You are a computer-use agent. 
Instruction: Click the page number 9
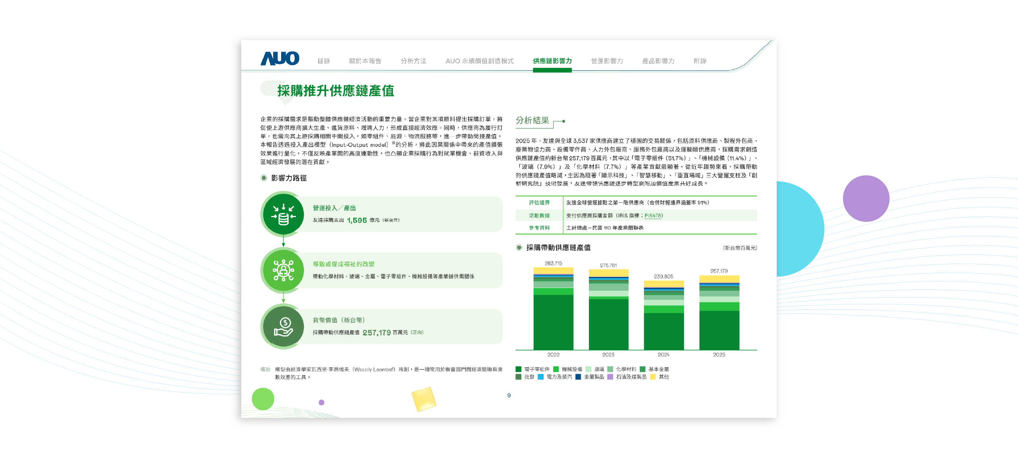509,395
